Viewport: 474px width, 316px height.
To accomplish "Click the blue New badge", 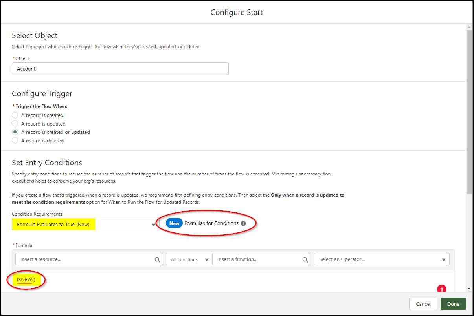I will click(x=174, y=223).
